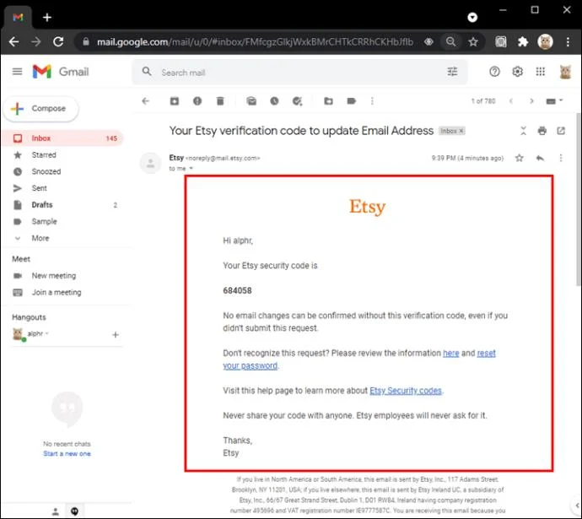Reload the Gmail page
The width and height of the screenshot is (582, 519).
58,41
